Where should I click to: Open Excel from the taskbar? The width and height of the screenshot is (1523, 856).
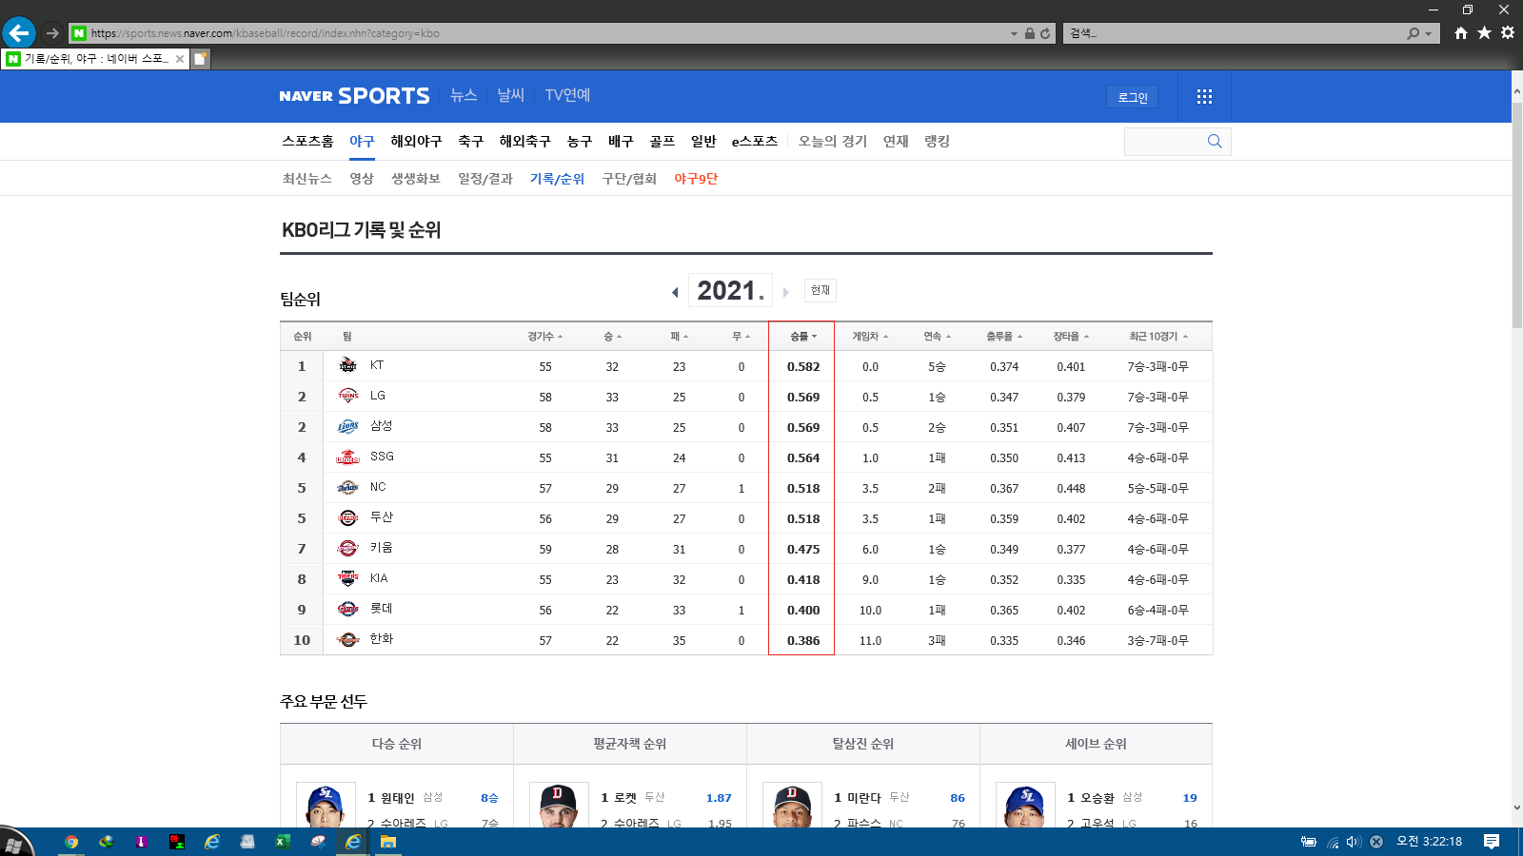[283, 842]
